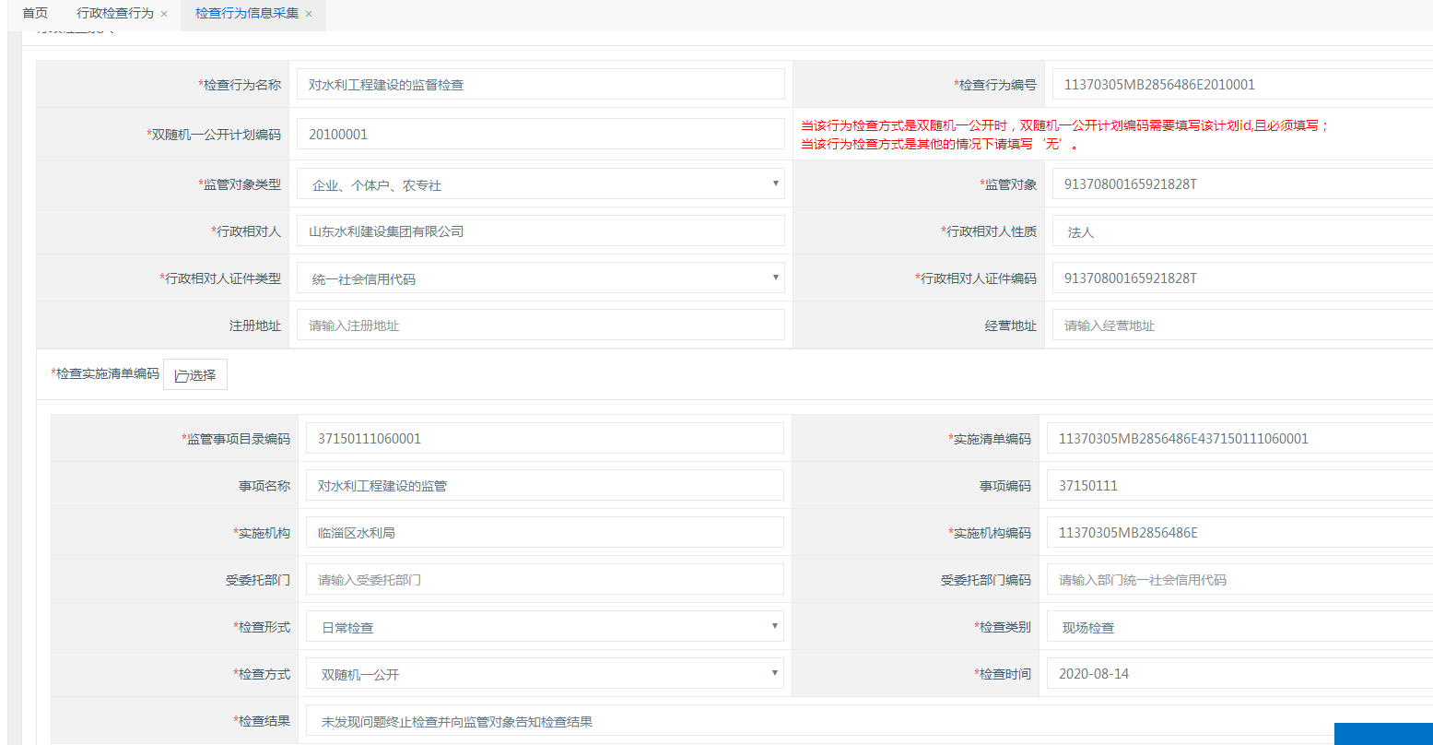Click the 经营地址 input field
This screenshot has height=745, width=1433.
point(1242,325)
